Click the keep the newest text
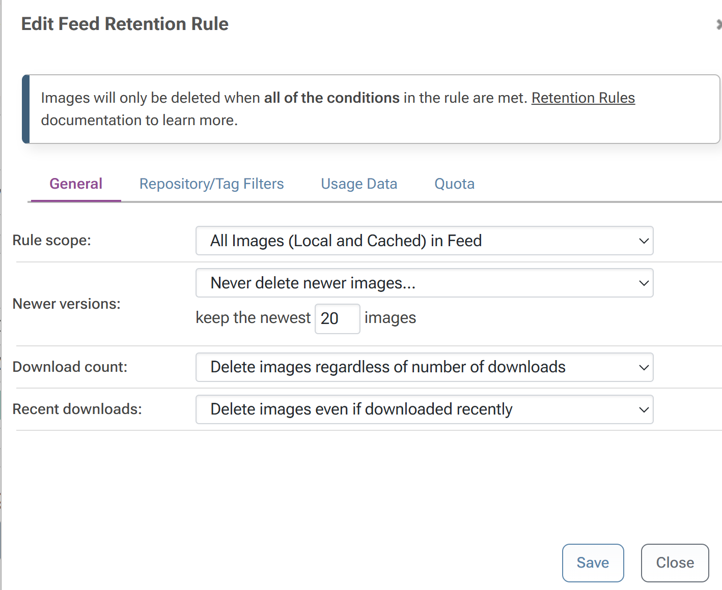This screenshot has height=590, width=722. pos(253,318)
